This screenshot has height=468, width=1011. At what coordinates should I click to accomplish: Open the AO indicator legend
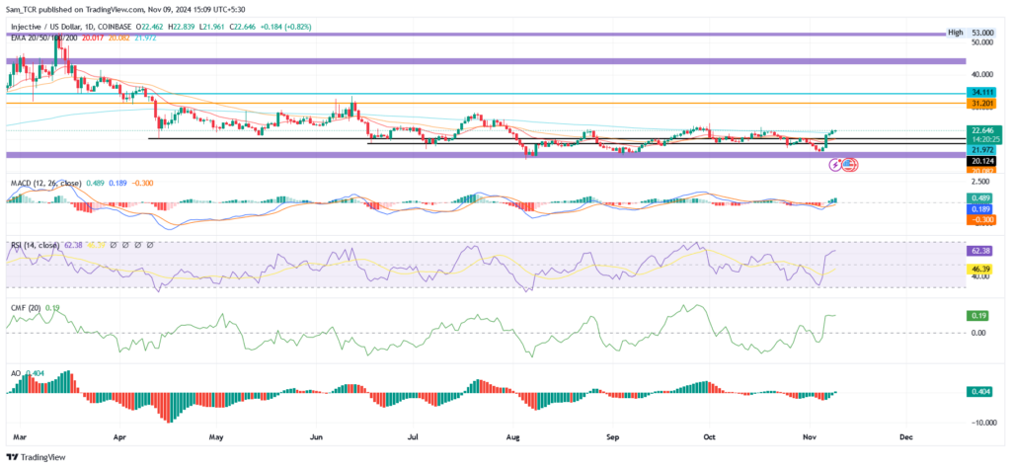tap(15, 372)
